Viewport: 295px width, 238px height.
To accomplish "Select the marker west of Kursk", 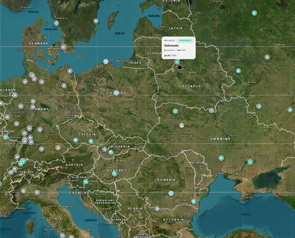I will point(259,106).
